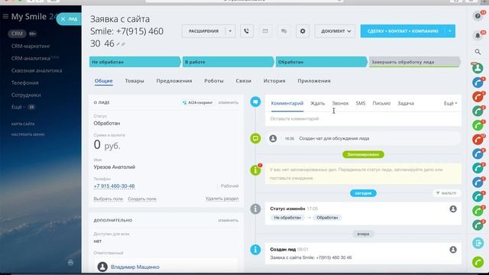Open help question icon in right panel
The width and height of the screenshot is (489, 275).
click(478, 16)
